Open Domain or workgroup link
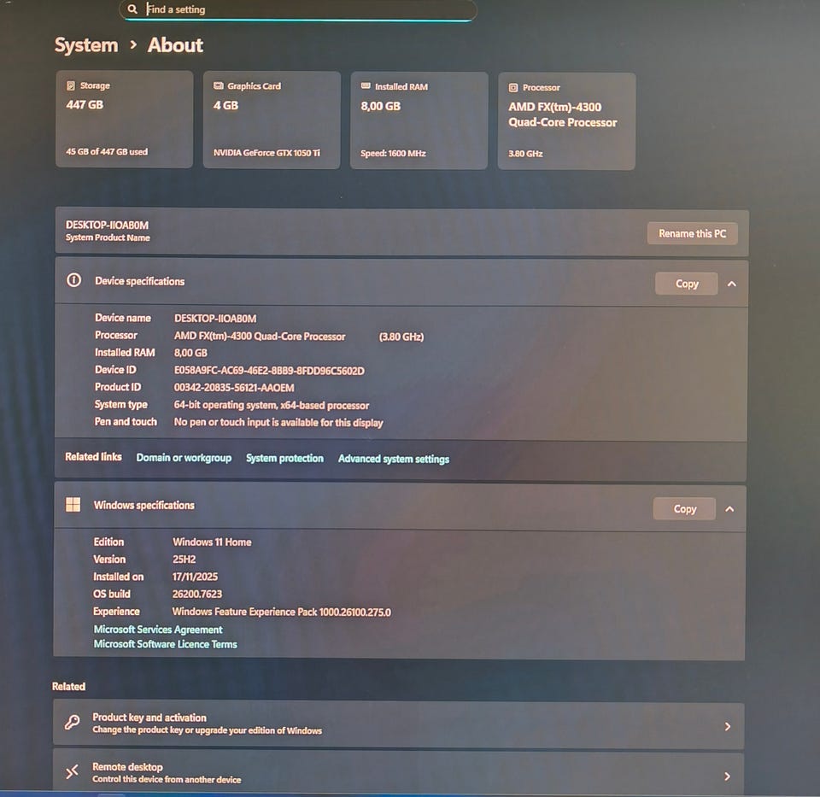The height and width of the screenshot is (797, 820). (x=184, y=458)
